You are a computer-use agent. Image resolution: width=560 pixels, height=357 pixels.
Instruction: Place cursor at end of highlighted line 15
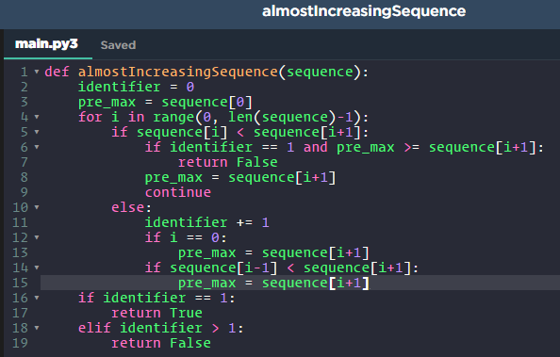370,283
